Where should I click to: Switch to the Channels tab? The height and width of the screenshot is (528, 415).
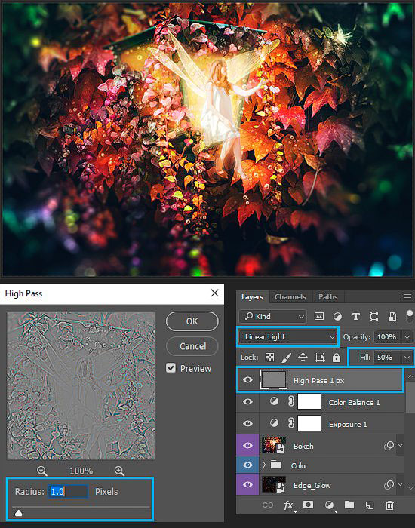coord(290,297)
